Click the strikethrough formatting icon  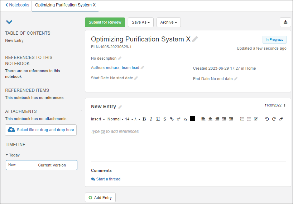pyautogui.click(x=165, y=119)
